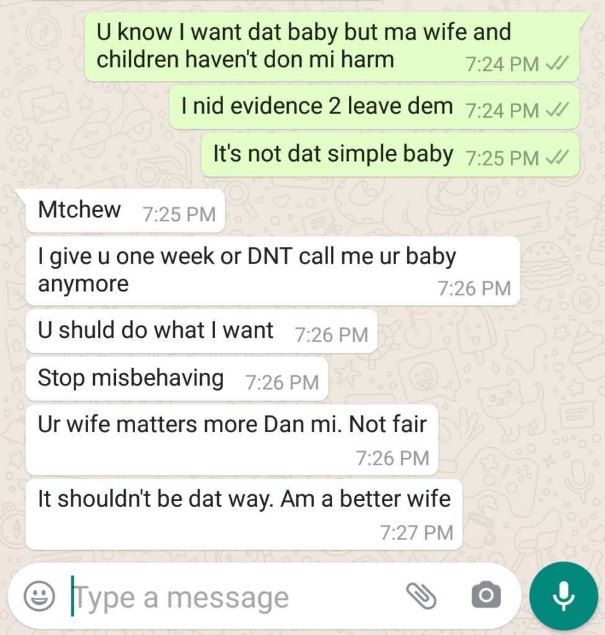Select the 'I nid evidence 2 leave dem' message
Viewport: 605px width, 635px height.
click(x=374, y=107)
